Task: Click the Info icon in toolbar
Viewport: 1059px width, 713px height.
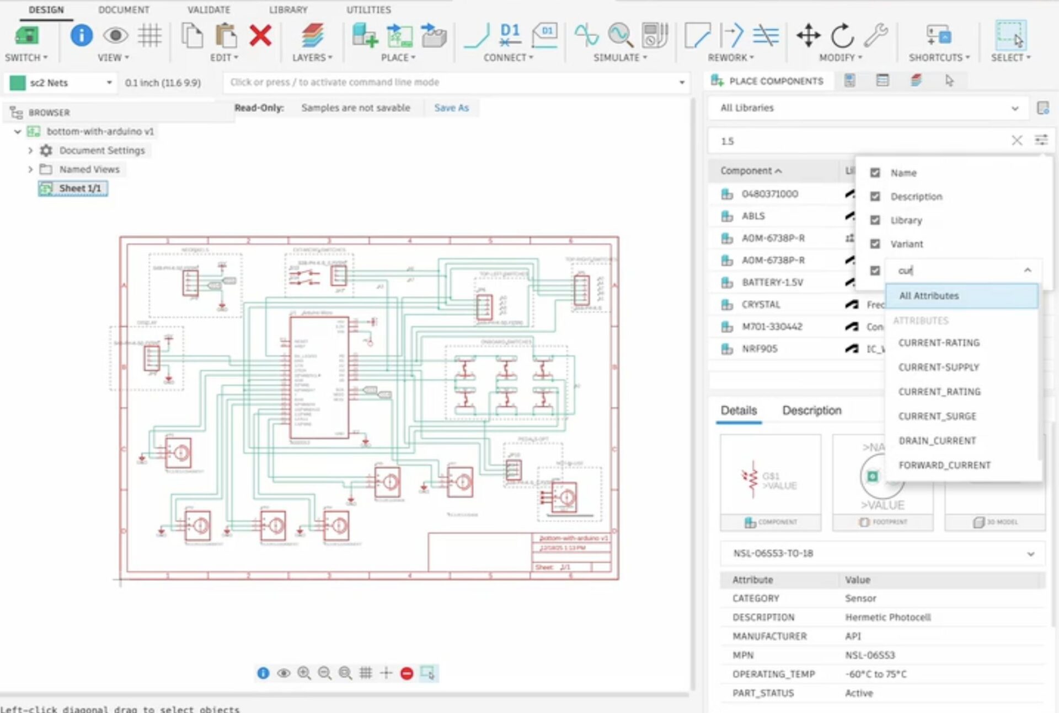Action: coord(81,36)
